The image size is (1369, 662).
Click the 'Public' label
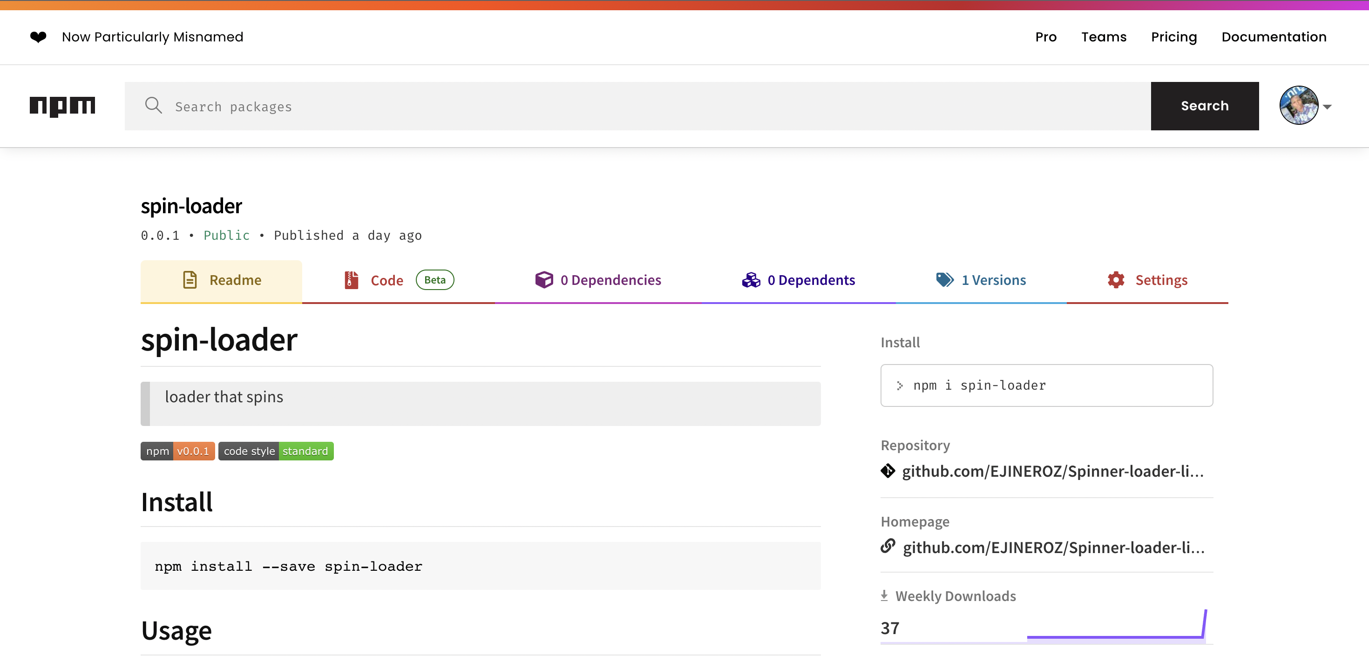[226, 236]
